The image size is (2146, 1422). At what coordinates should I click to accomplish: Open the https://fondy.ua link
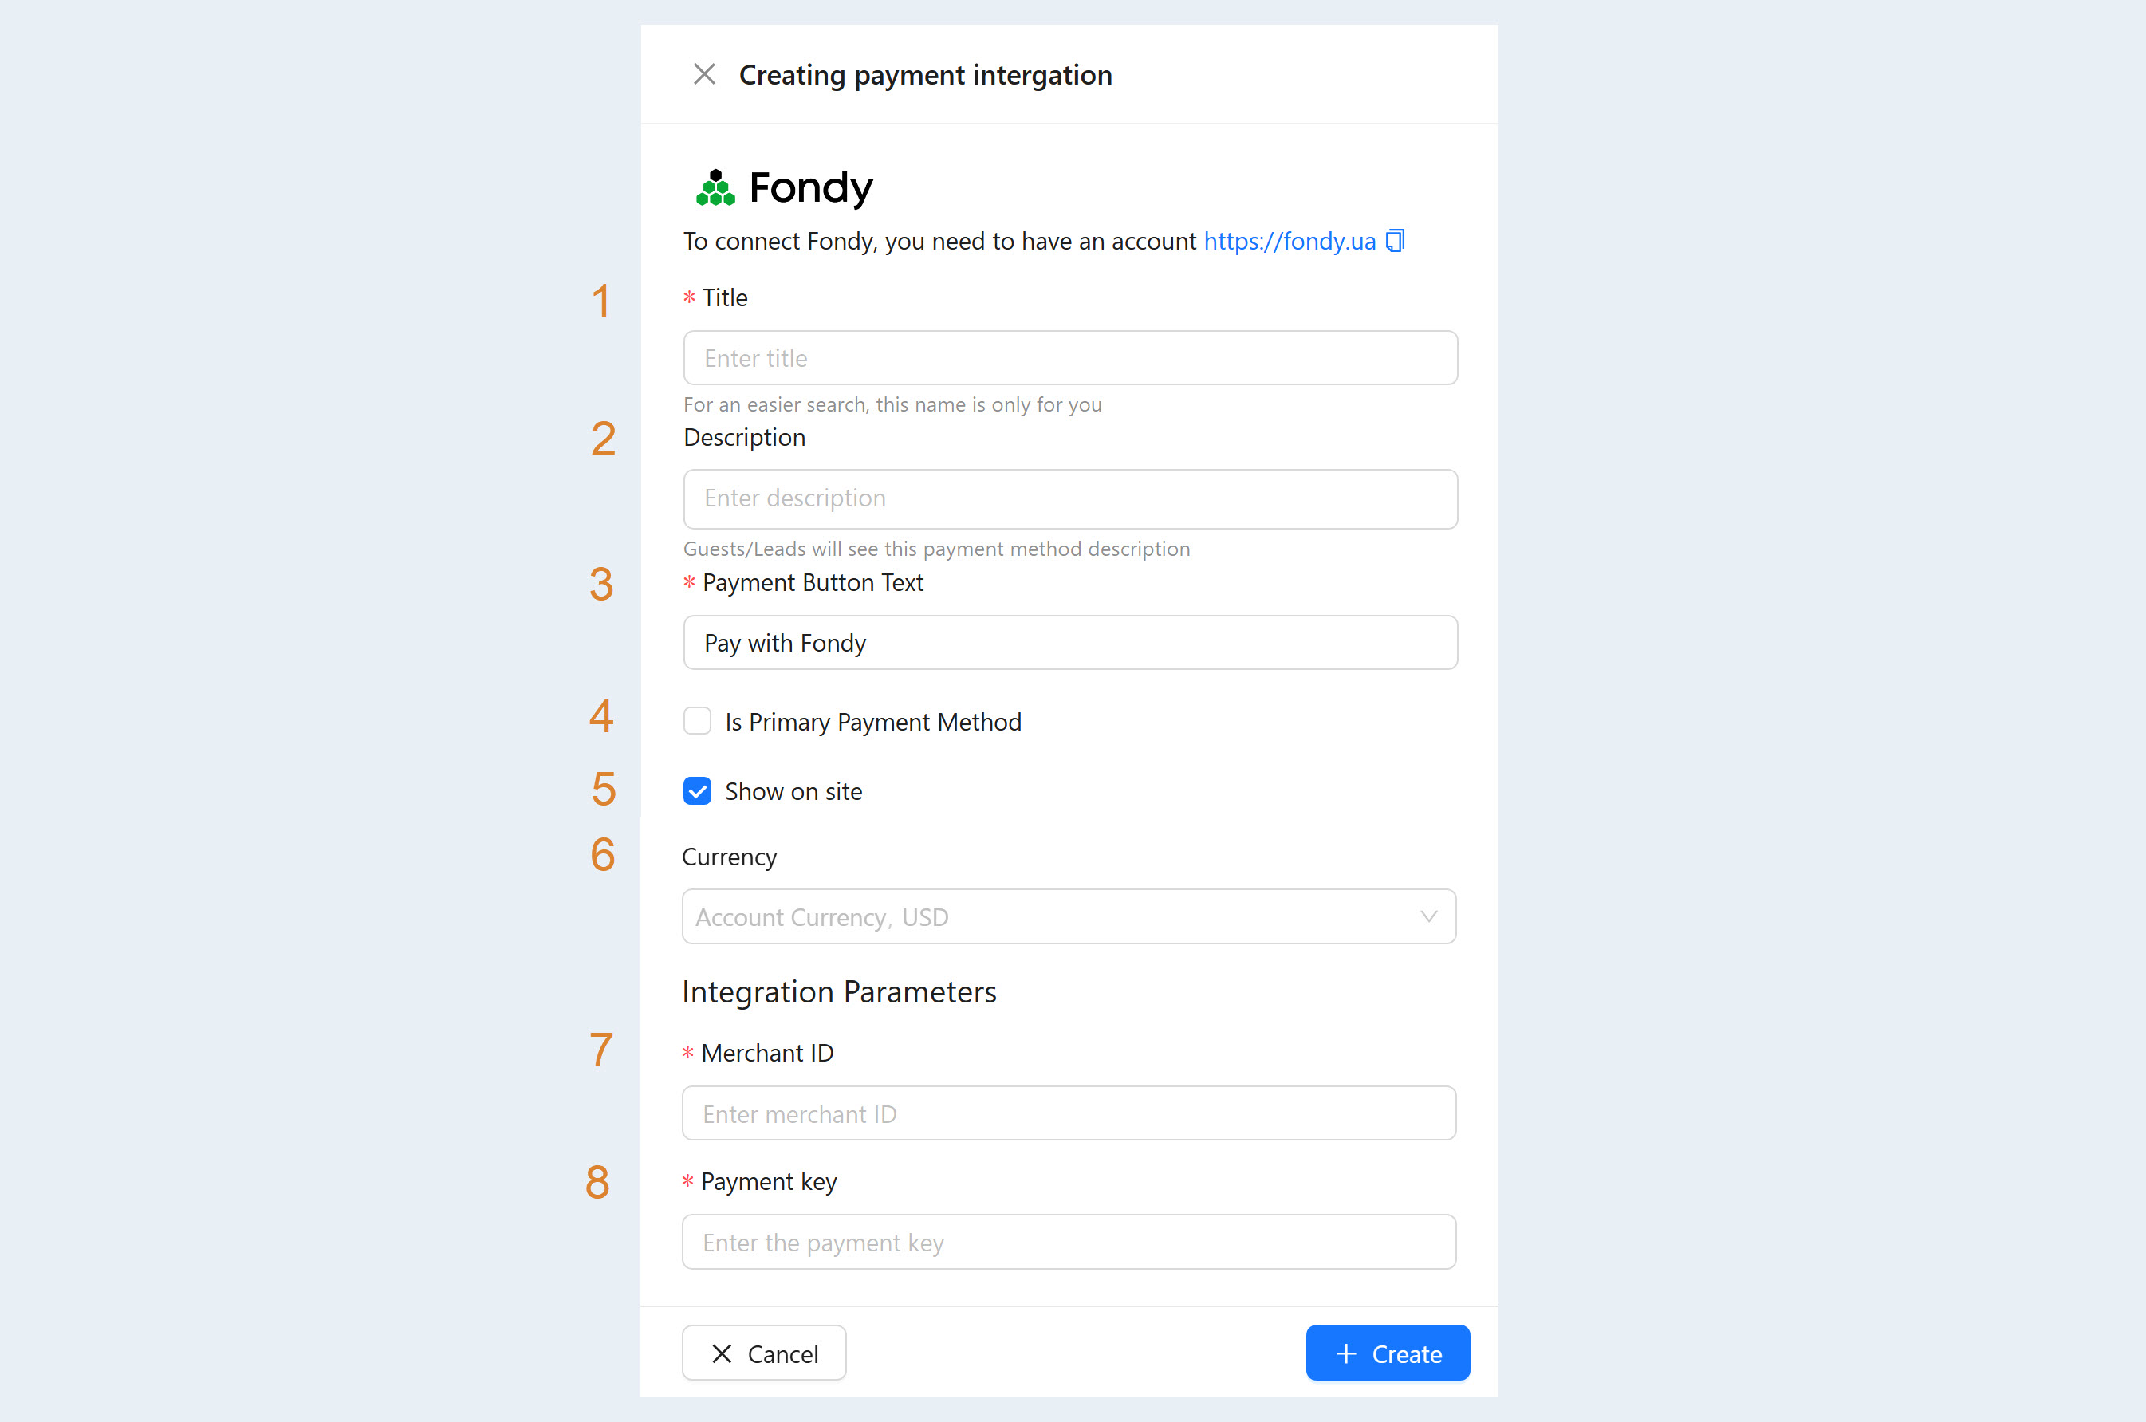(x=1290, y=241)
